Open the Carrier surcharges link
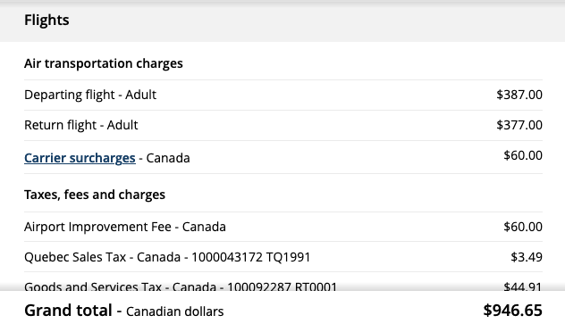 (x=80, y=158)
